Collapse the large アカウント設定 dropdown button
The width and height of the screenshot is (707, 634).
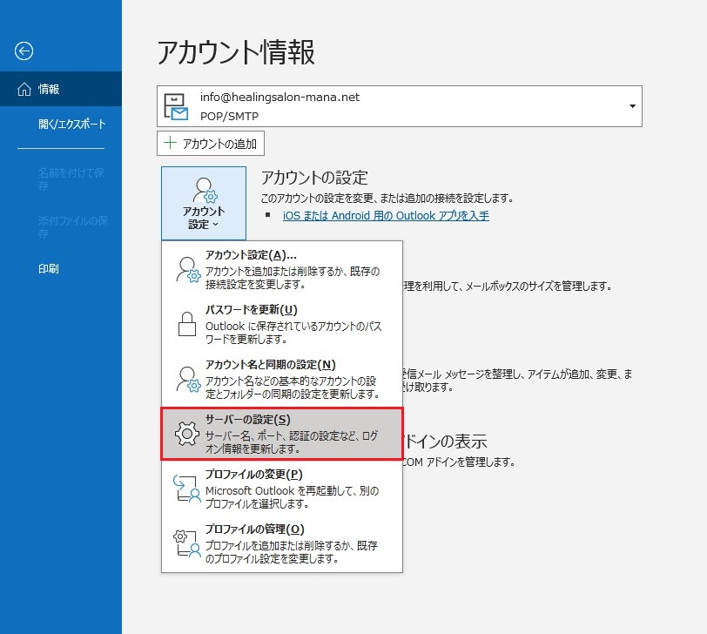tap(204, 204)
